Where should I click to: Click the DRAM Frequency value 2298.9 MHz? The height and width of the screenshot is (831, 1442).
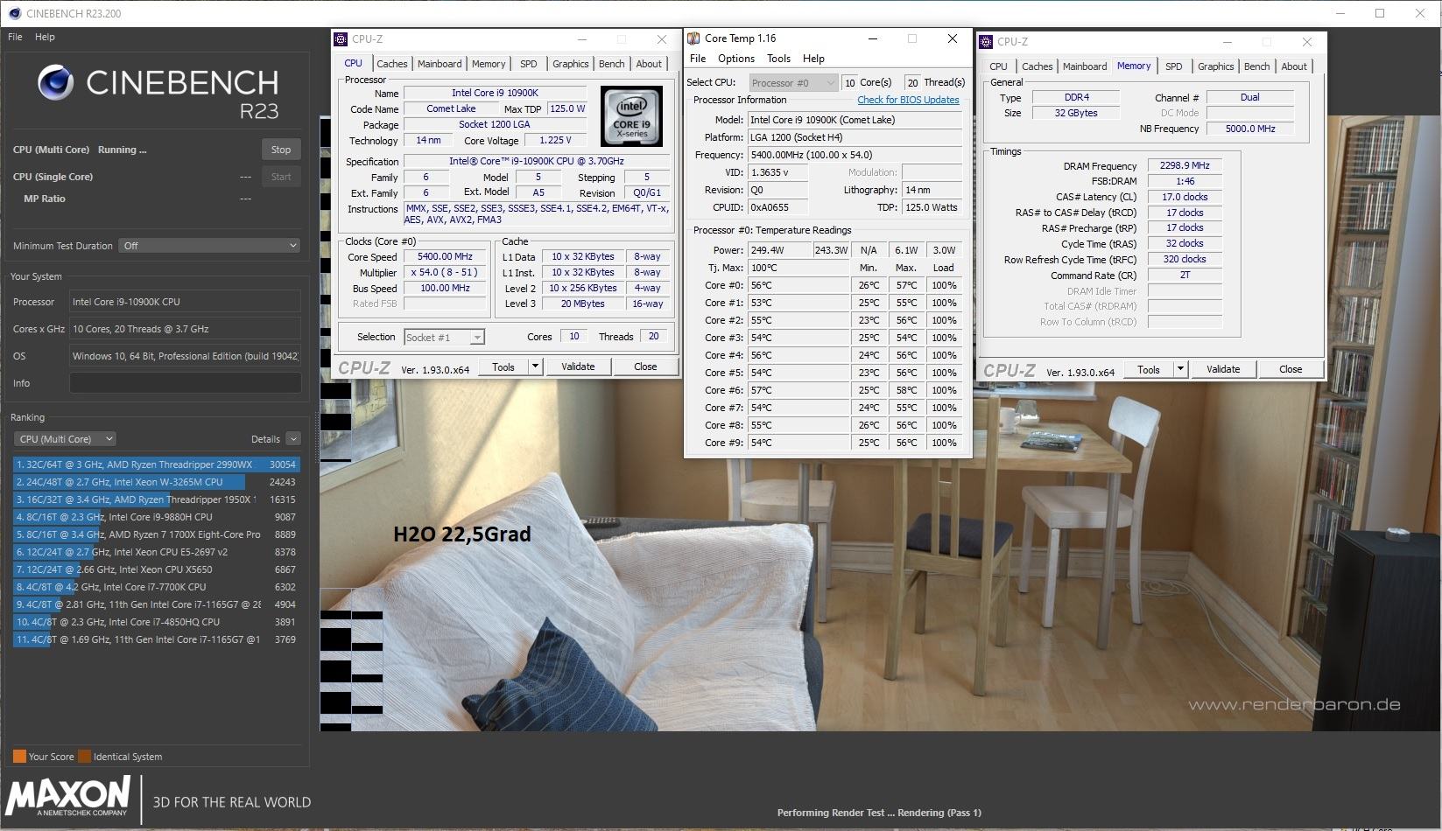(1185, 165)
